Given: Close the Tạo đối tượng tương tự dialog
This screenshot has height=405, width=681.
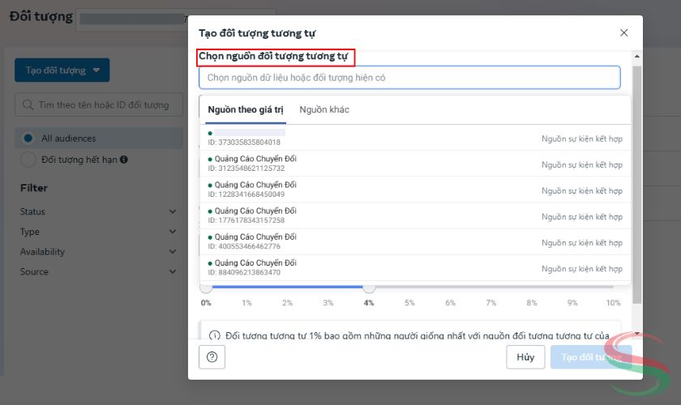Looking at the screenshot, I should pyautogui.click(x=623, y=33).
